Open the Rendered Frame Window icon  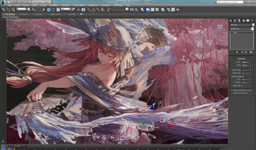173,10
